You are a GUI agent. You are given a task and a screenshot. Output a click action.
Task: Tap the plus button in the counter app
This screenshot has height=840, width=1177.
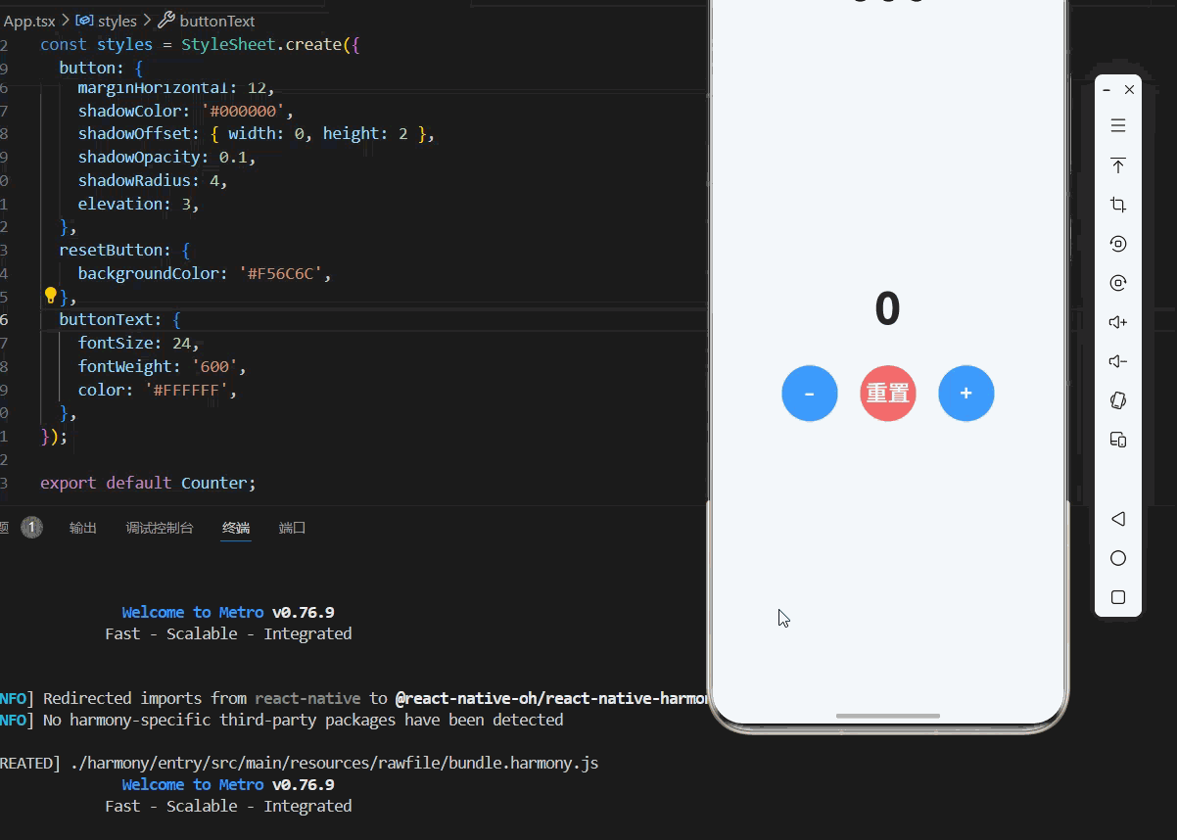966,394
